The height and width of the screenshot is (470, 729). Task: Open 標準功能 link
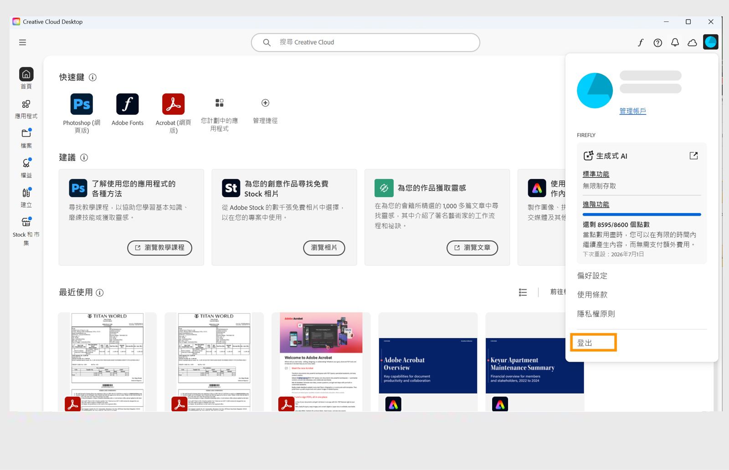click(596, 174)
